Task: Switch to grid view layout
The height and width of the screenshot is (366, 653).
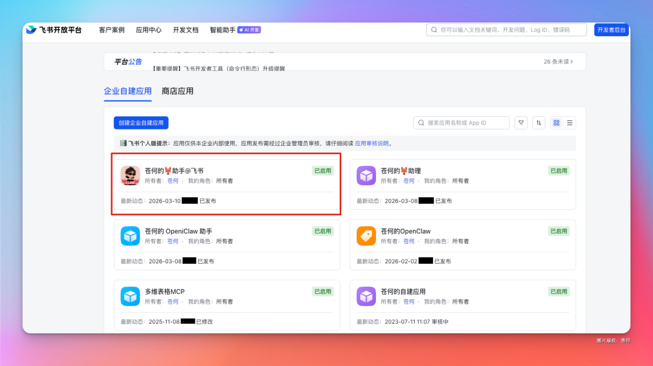Action: click(x=556, y=122)
